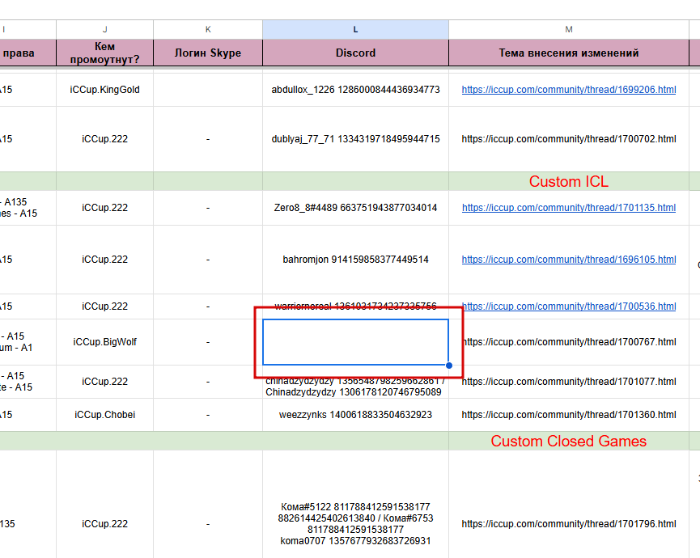700x558 pixels.
Task: Click the 'Discord' header cell
Action: (x=355, y=53)
